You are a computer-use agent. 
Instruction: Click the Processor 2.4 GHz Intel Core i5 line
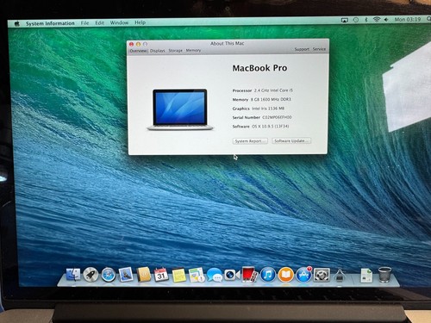[263, 90]
